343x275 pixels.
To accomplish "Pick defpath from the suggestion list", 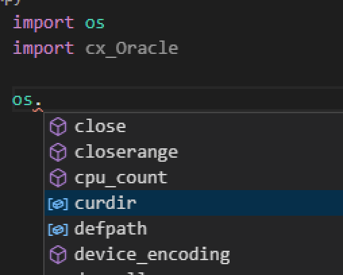I will (x=194, y=229).
